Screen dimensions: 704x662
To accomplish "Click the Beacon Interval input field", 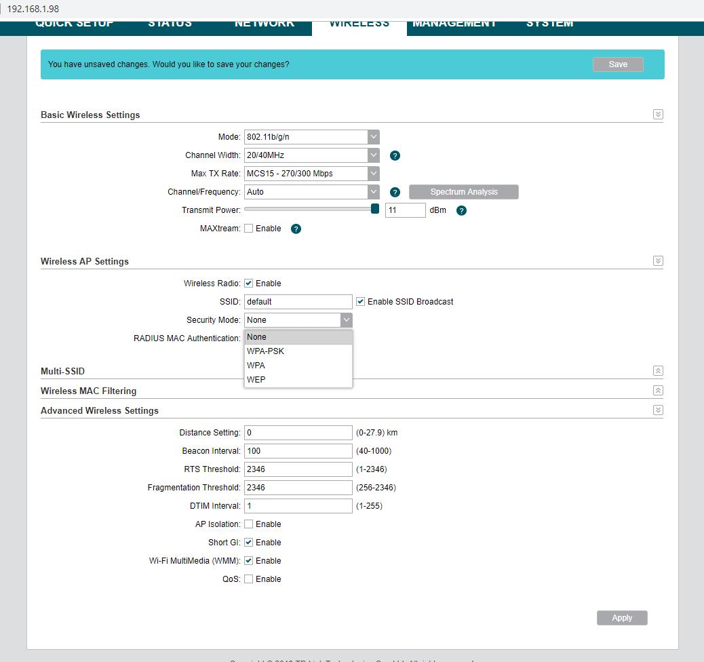I will [x=298, y=451].
